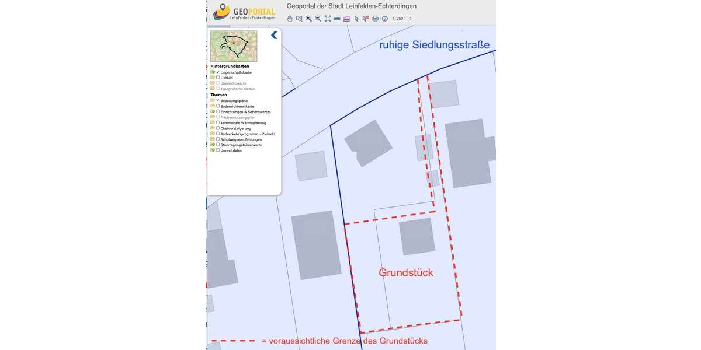Select the arrow selection tool

(356, 19)
